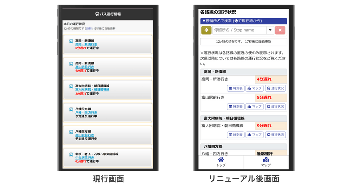352x185 pixels.
Task: Switch to the トップ home tab
Action: point(221,162)
